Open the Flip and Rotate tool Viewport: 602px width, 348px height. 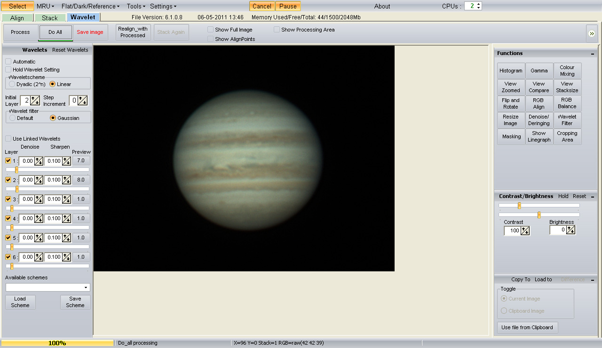tap(511, 103)
